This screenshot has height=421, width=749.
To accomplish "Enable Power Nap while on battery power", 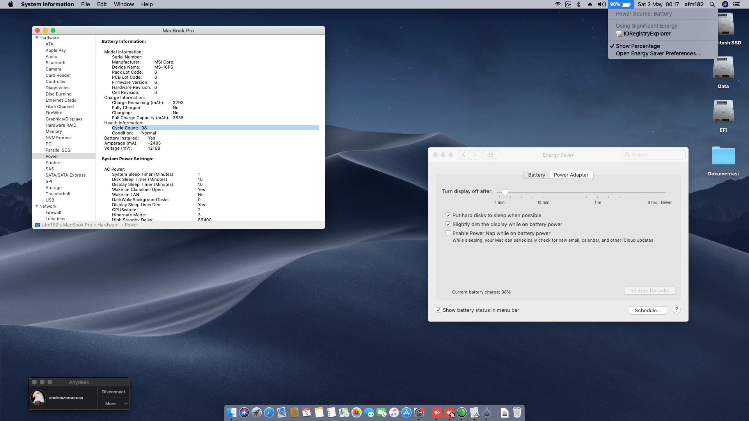I will tap(448, 233).
